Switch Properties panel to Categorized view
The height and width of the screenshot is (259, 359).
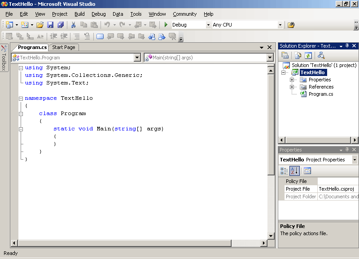[284, 171]
